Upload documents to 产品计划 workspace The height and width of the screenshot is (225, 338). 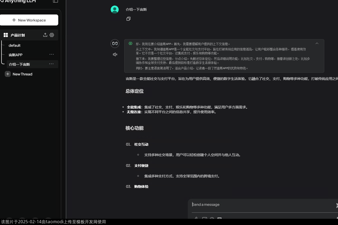tap(45, 35)
